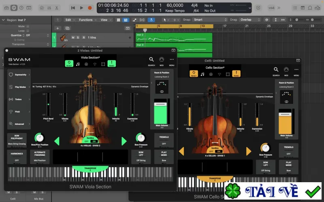Click the orange left arrow beside cellos
Image resolution: width=324 pixels, height=202 pixels.
click(x=181, y=151)
